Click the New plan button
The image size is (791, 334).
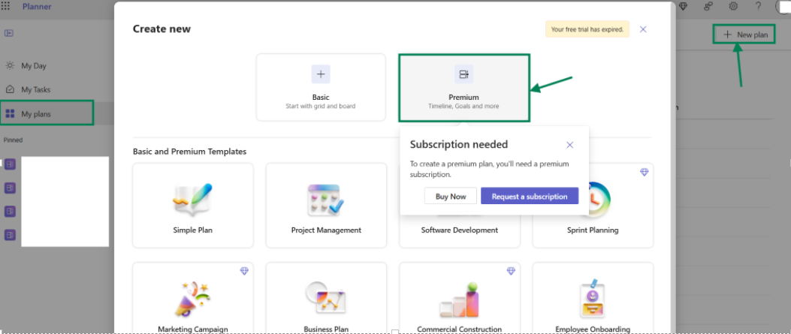pos(745,35)
